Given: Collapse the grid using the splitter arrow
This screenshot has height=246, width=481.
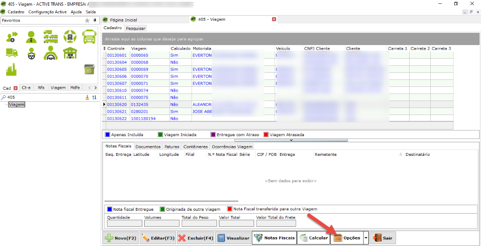Looking at the screenshot, I should tap(291, 140).
